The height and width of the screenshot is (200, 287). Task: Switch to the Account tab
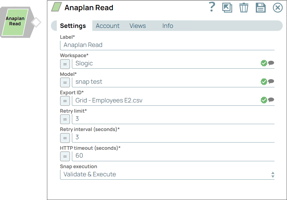tap(107, 26)
